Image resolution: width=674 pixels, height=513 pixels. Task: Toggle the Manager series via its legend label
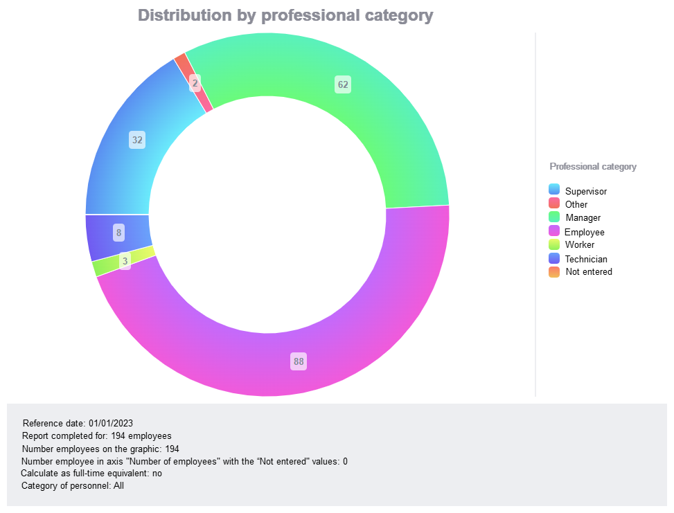(583, 218)
